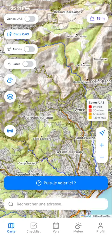Click the red Interdit legend swatch

[90, 107]
